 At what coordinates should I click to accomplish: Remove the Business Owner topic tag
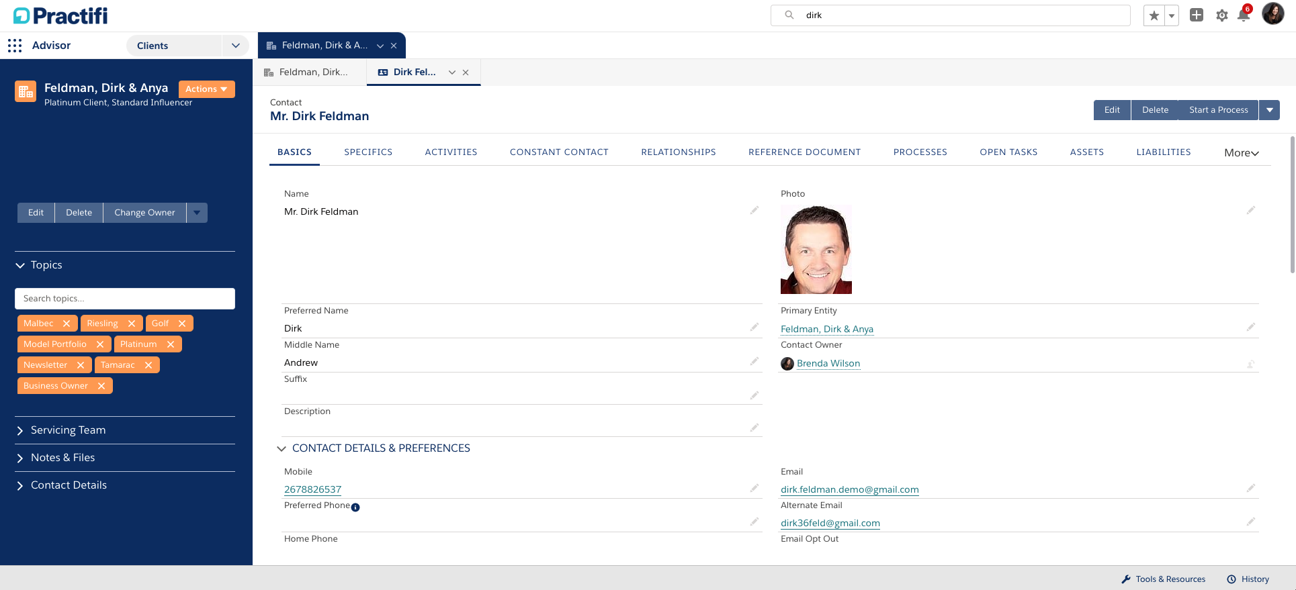101,386
